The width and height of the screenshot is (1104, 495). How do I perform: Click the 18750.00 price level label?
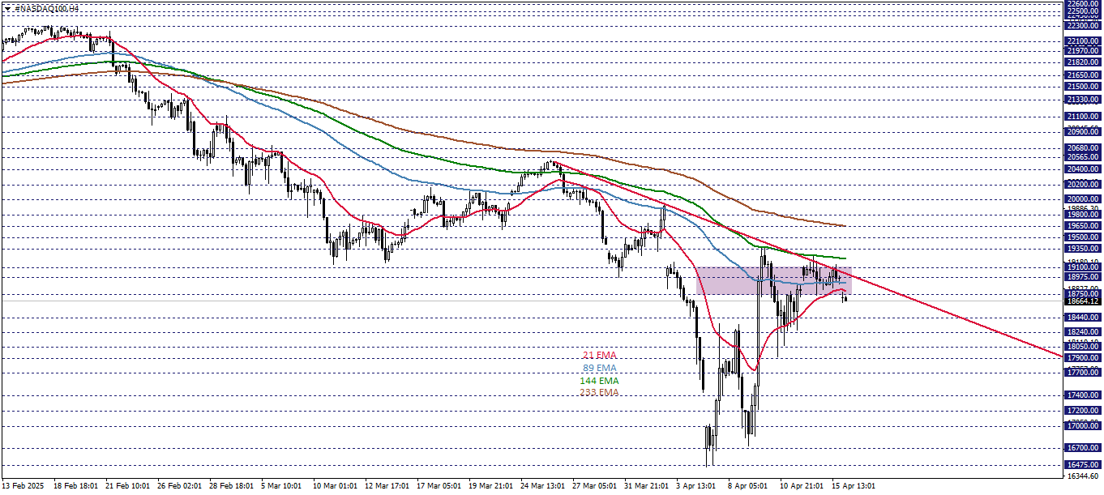point(1083,294)
